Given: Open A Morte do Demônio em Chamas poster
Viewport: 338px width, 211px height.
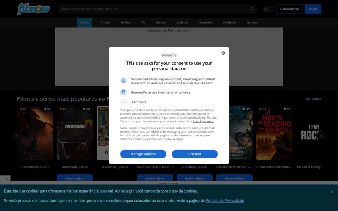Looking at the screenshot, I should pos(274,133).
